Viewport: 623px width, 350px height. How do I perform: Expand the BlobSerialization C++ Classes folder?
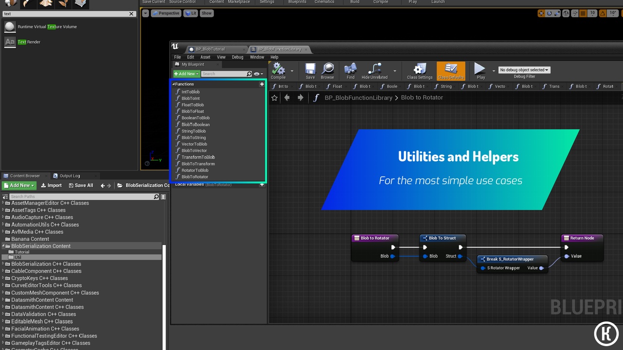tap(3, 264)
